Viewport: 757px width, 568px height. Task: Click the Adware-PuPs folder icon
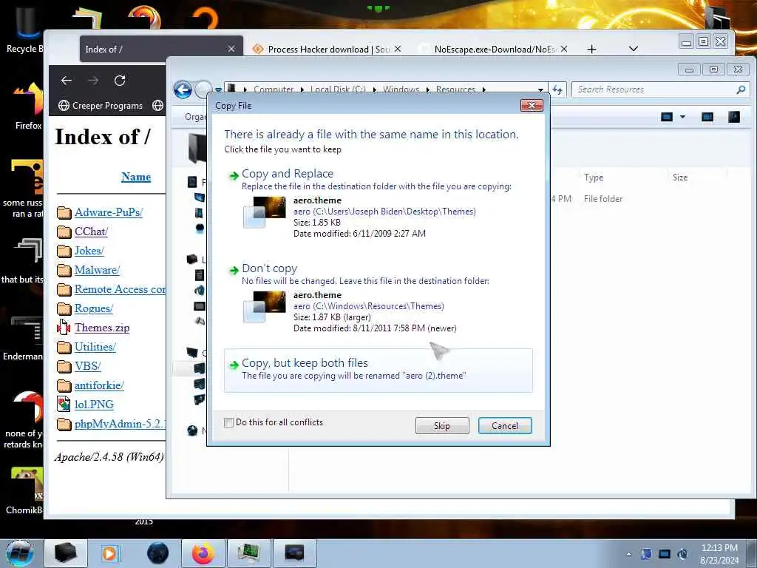(64, 212)
